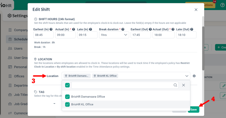
Task: Click the dialog vertical scrollbar
Action: click(x=203, y=48)
